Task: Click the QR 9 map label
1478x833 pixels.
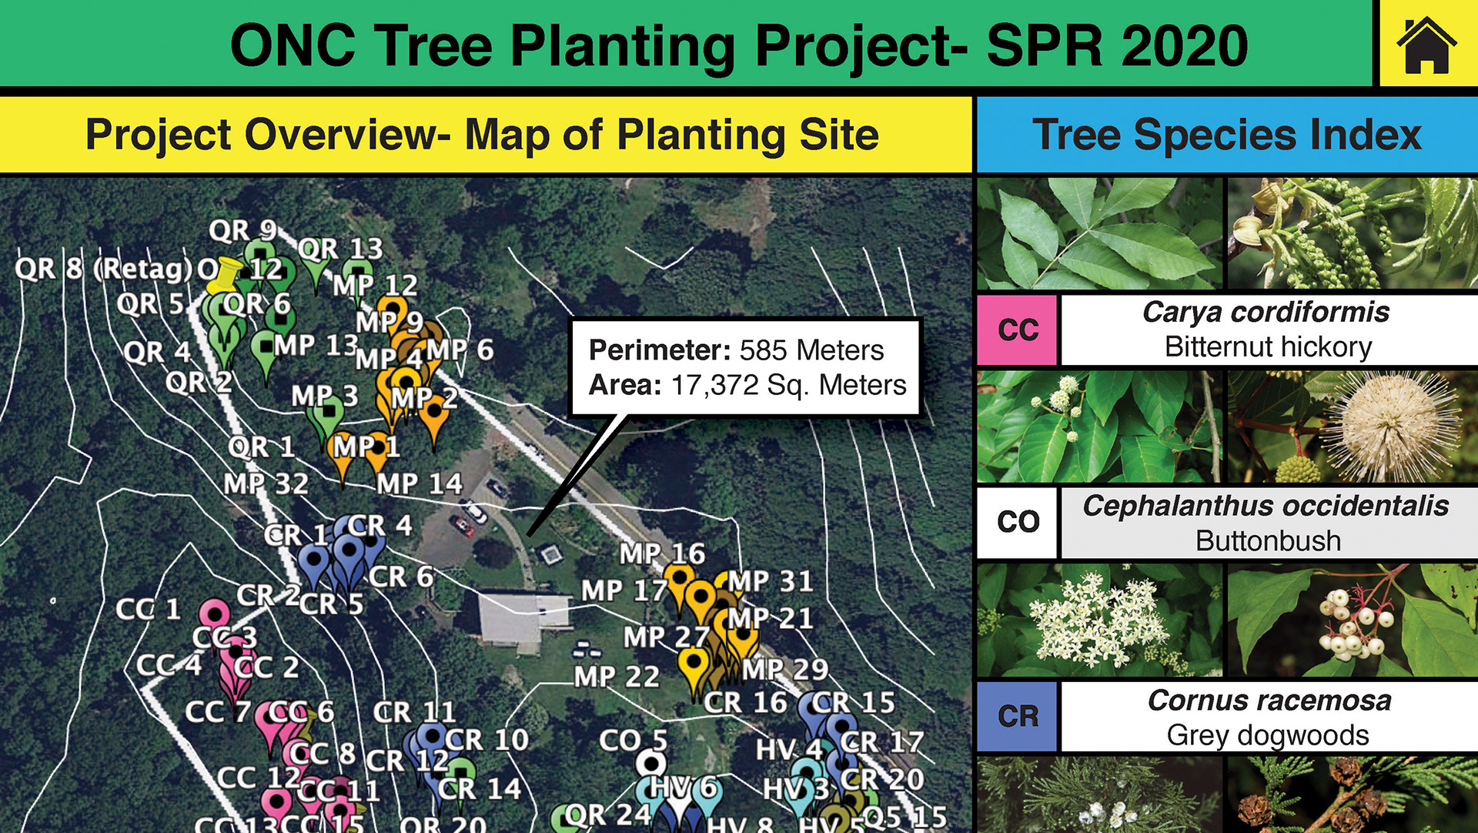Action: tap(242, 230)
